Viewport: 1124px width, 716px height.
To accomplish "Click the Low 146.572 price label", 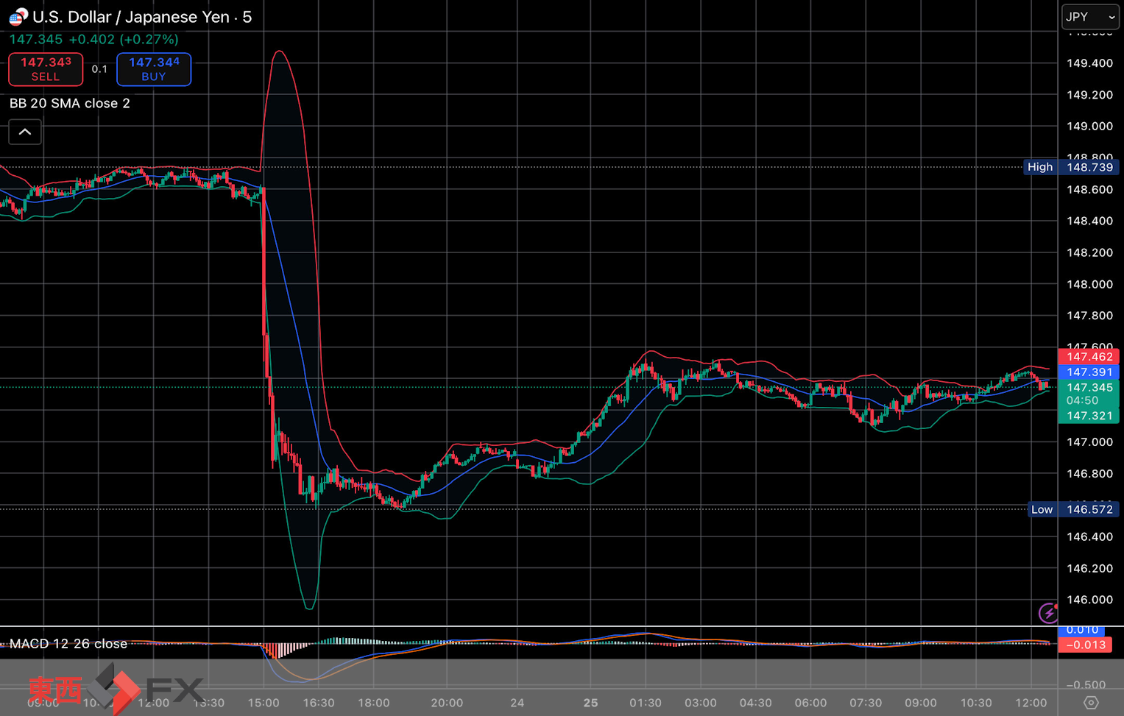I will coord(1073,509).
